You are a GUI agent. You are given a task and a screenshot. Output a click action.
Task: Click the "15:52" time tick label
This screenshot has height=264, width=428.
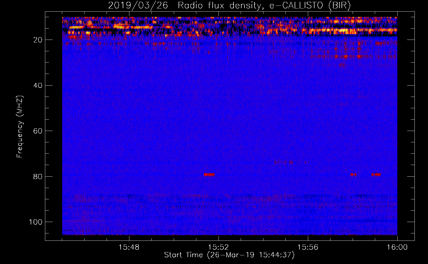[x=218, y=247]
